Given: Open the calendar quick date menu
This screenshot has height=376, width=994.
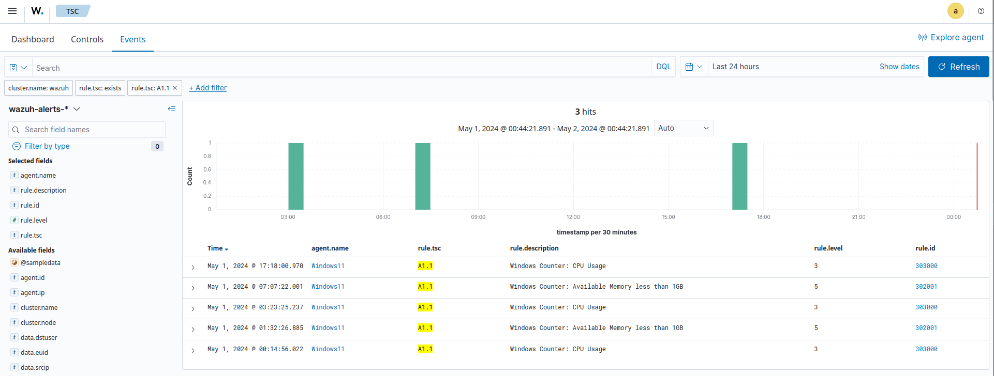Looking at the screenshot, I should coord(693,67).
